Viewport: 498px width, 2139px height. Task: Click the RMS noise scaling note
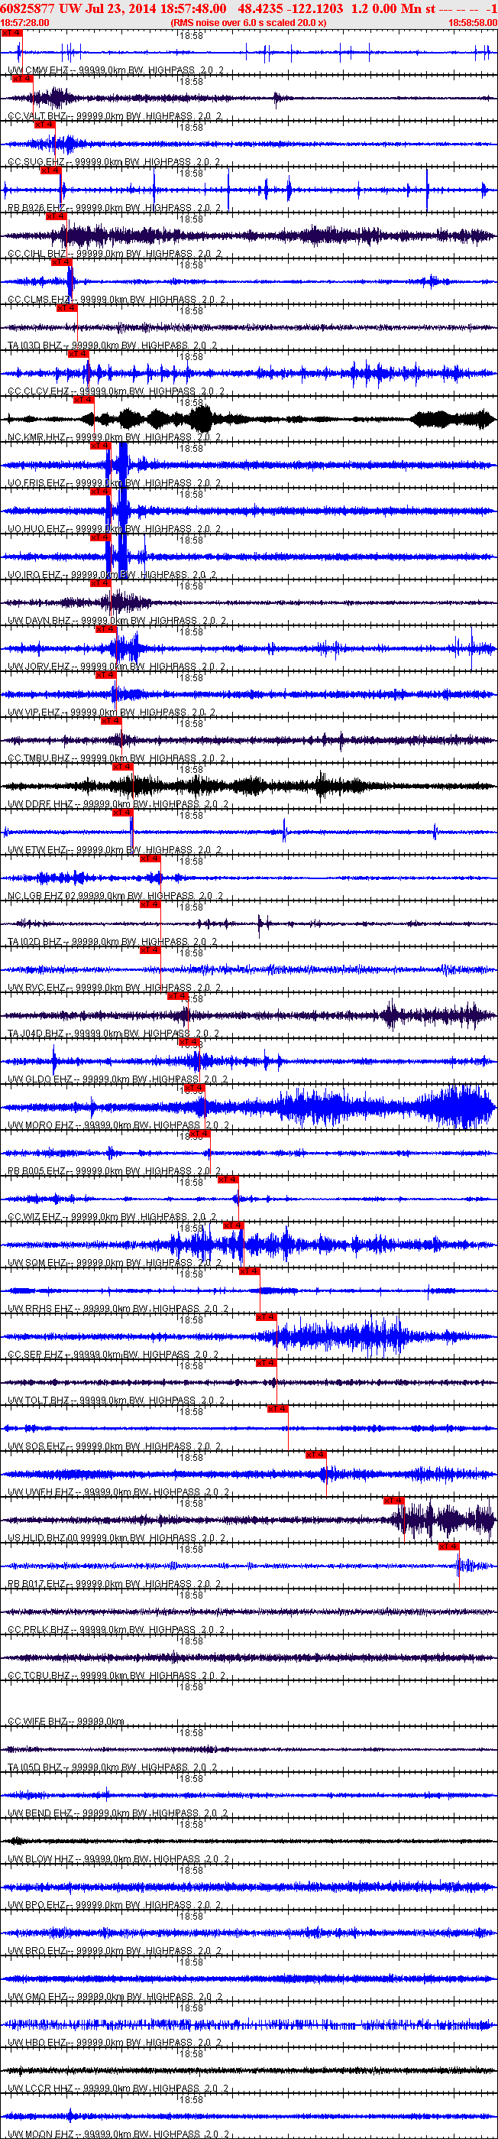[248, 22]
